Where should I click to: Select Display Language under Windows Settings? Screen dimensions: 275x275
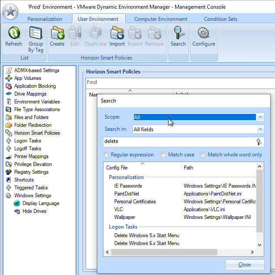(36, 203)
